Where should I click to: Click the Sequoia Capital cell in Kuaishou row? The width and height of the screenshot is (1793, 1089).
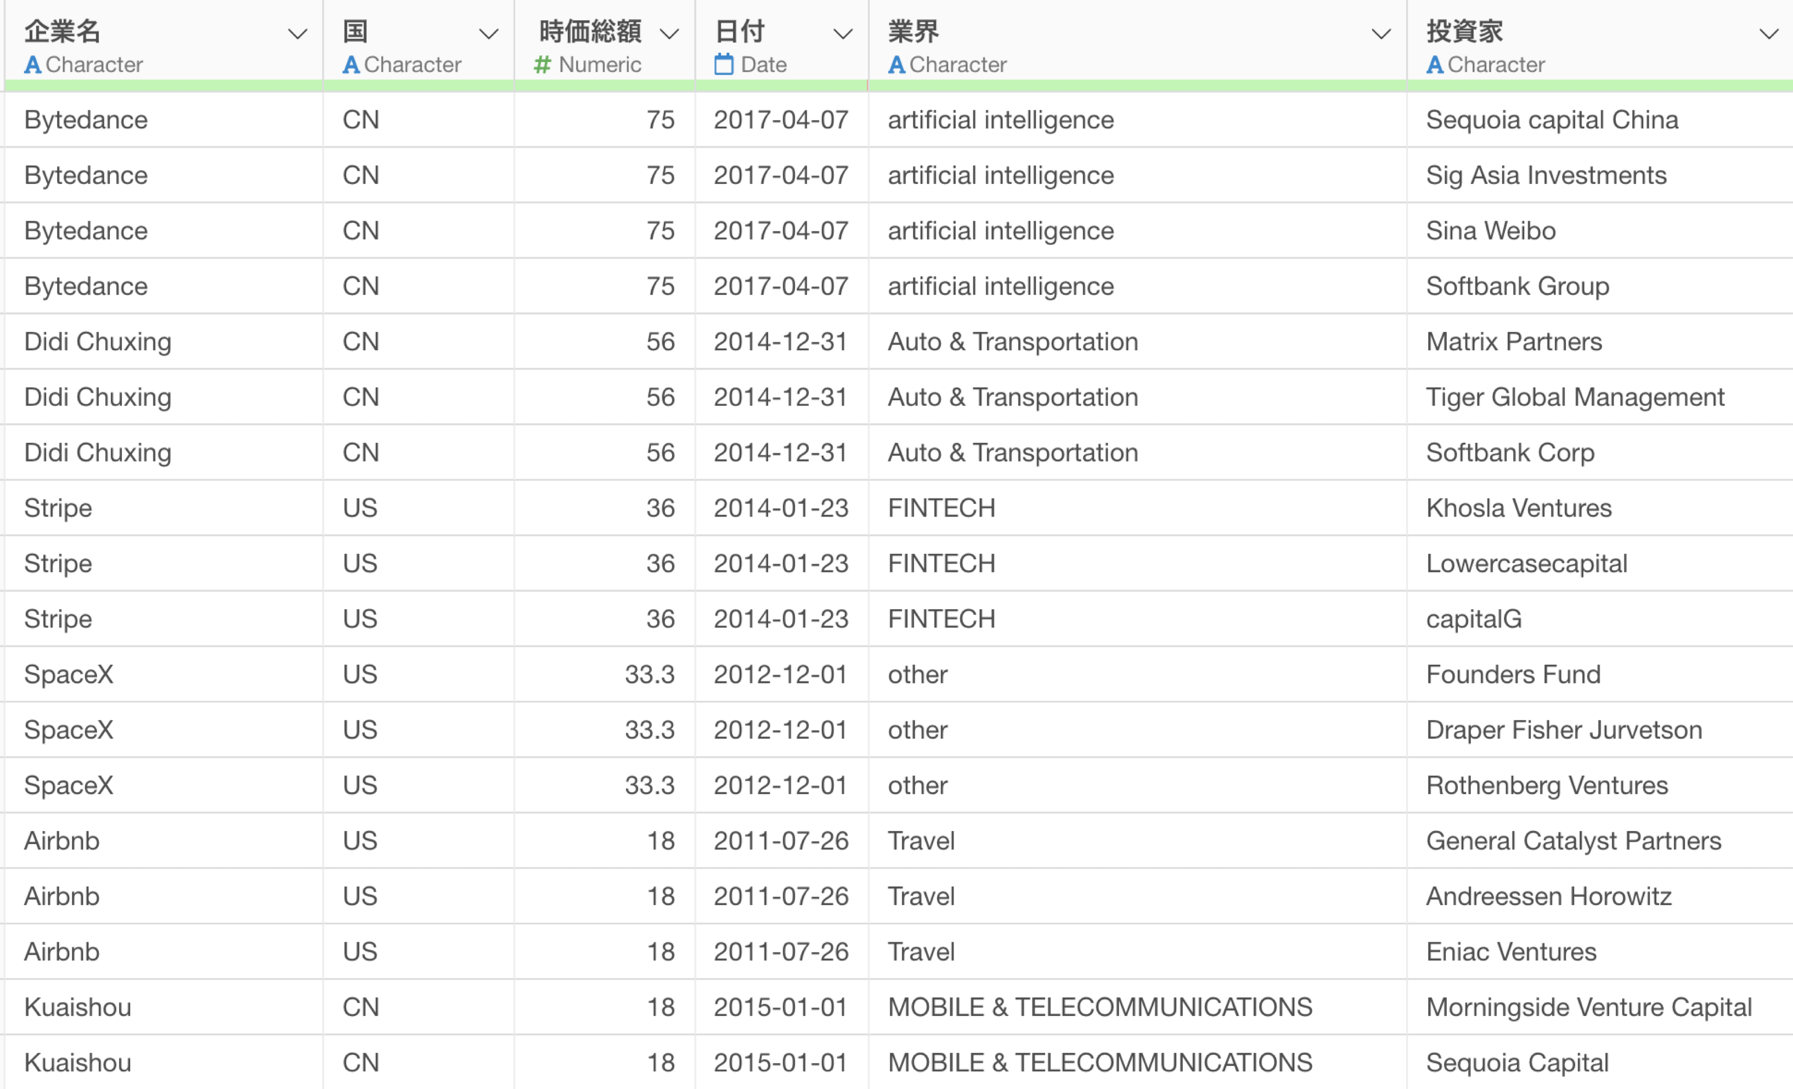(x=1599, y=1063)
